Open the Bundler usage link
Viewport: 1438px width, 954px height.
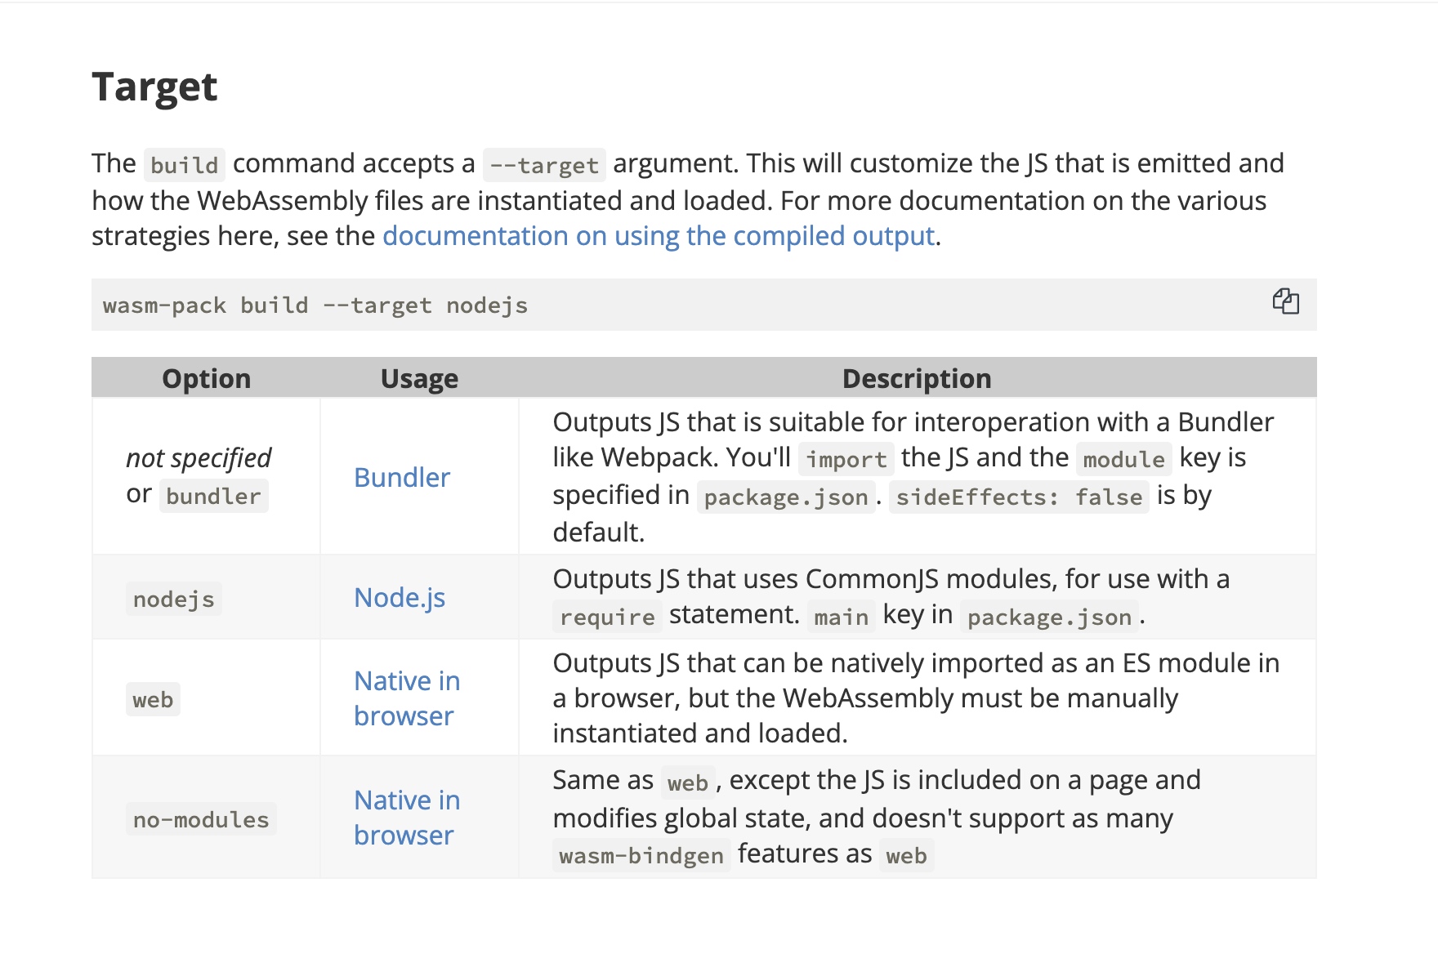tap(402, 478)
